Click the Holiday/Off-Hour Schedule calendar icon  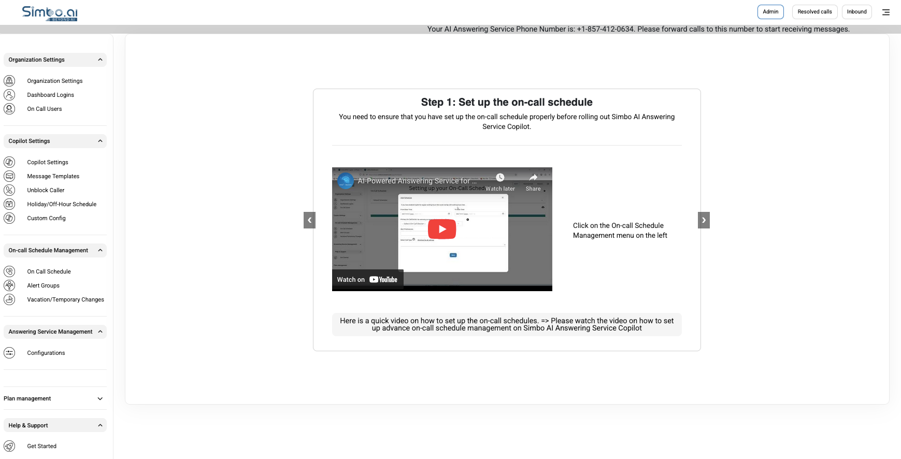click(9, 204)
